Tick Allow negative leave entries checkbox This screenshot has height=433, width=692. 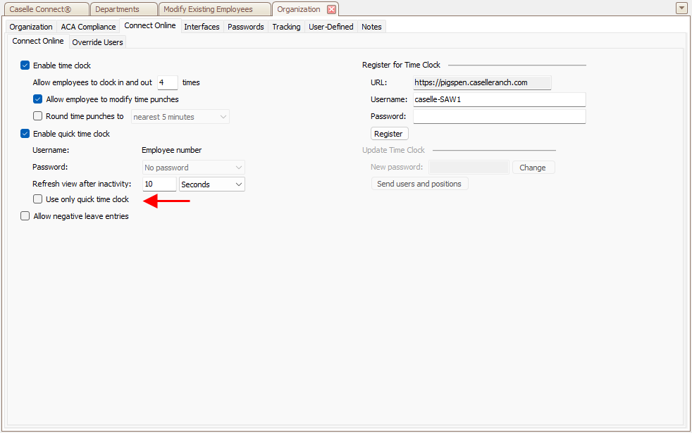click(x=25, y=216)
